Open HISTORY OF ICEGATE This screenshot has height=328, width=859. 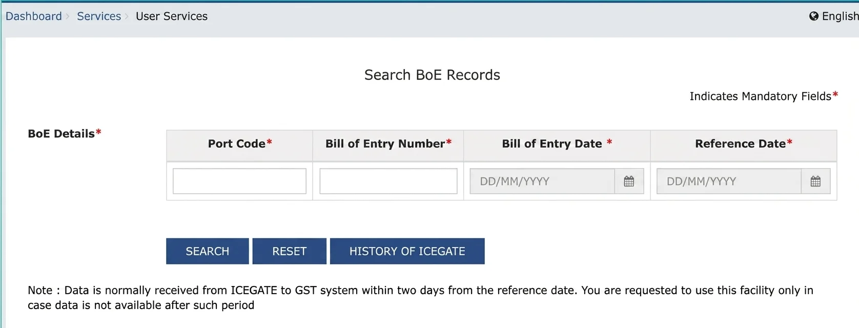pos(407,251)
